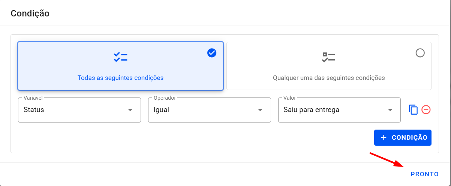Click the small "Valor" field label
The height and width of the screenshot is (186, 451).
click(289, 98)
